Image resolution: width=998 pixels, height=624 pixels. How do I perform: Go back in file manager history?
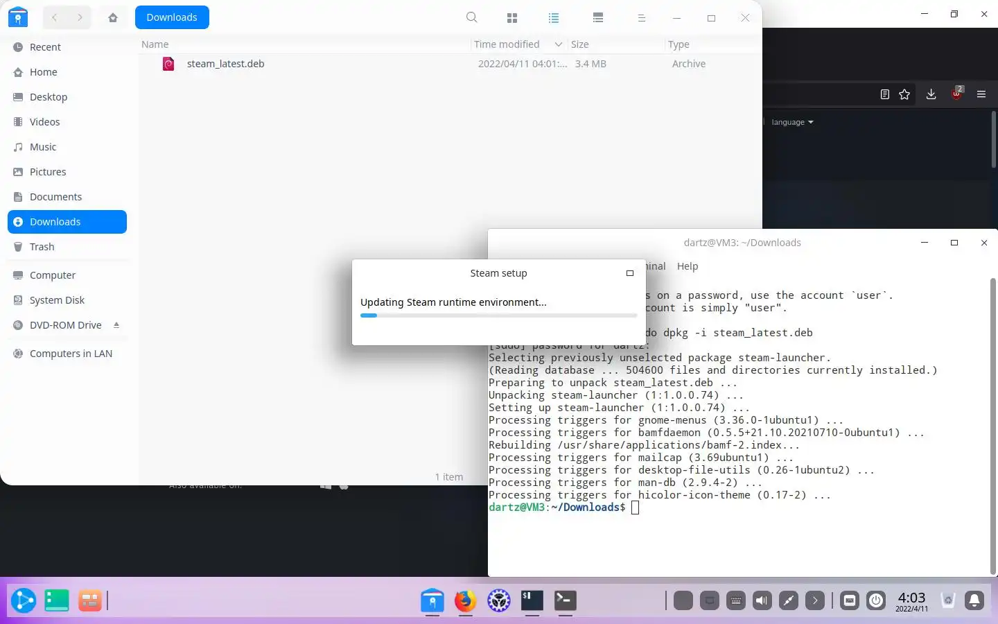[54, 17]
